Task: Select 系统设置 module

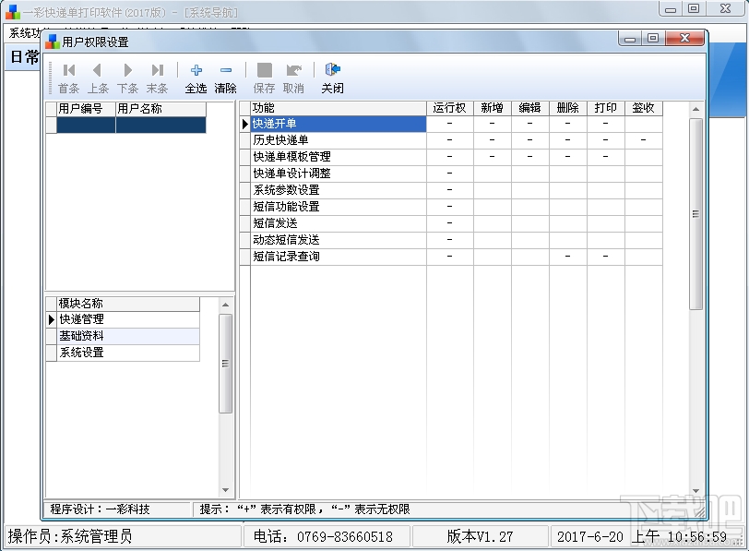Action: [128, 353]
